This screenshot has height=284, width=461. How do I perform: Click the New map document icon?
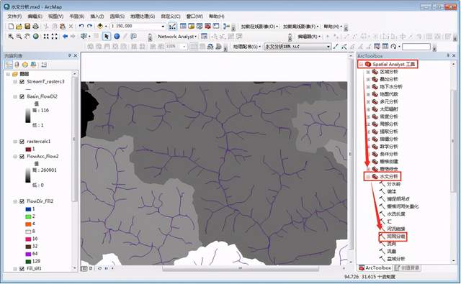pyautogui.click(x=11, y=27)
